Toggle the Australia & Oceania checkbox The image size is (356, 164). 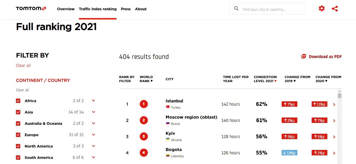[x=18, y=123]
